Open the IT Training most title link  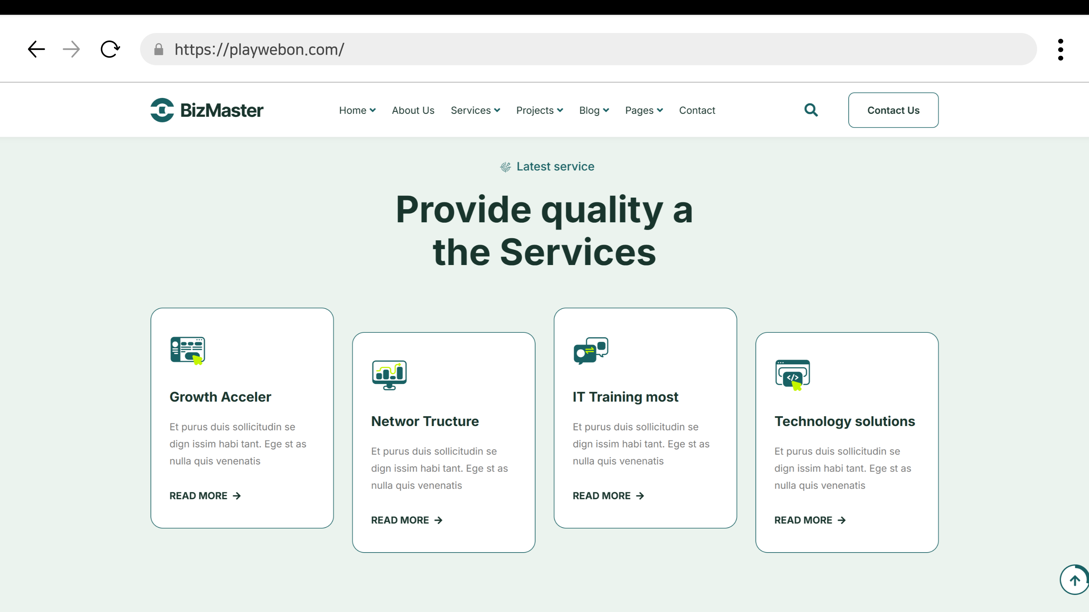tap(625, 397)
